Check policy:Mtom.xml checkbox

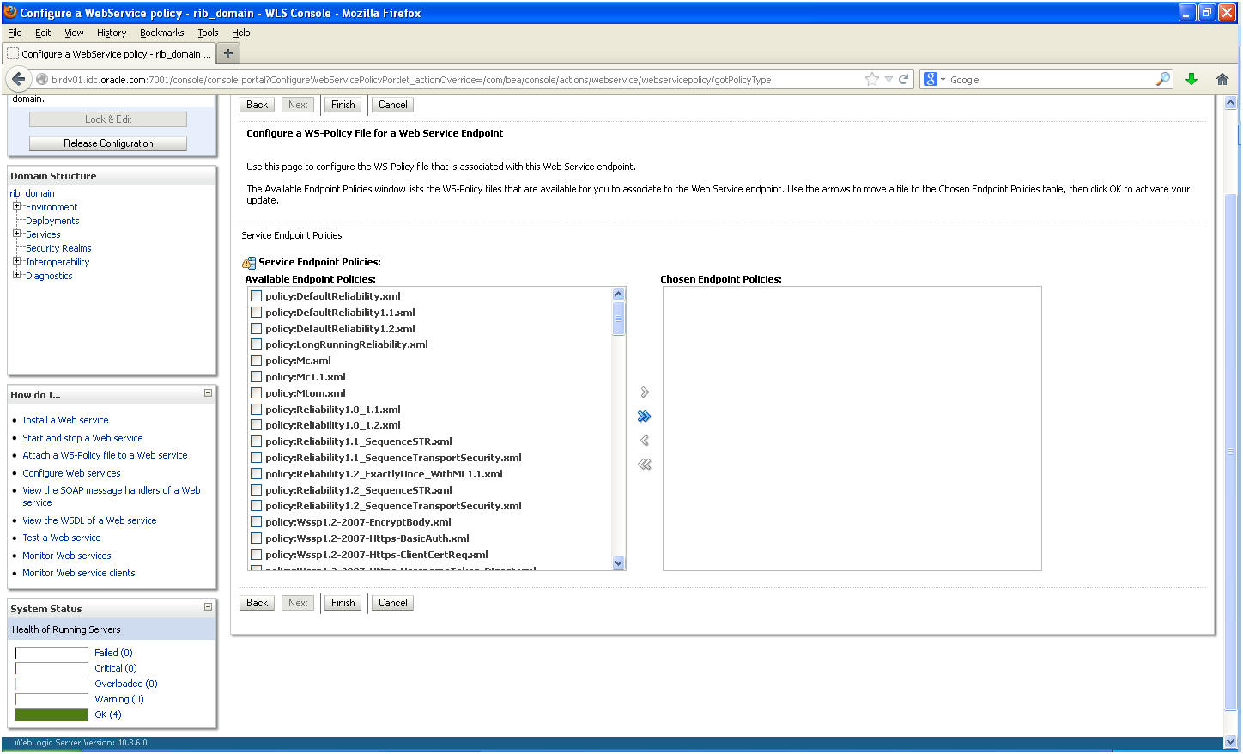(x=256, y=393)
